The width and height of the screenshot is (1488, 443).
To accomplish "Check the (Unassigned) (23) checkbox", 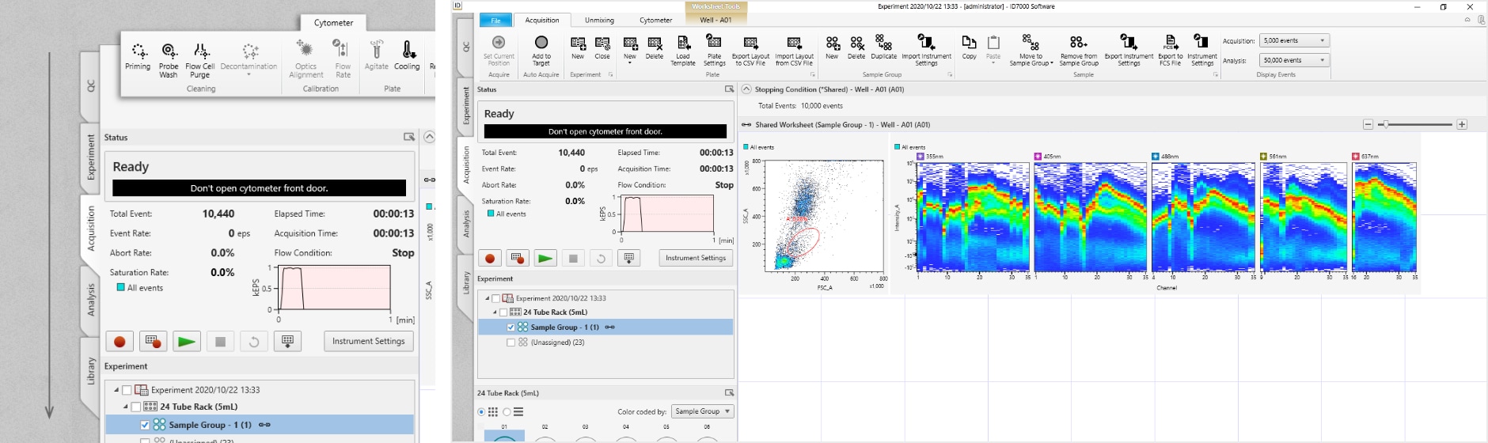I will pos(511,343).
